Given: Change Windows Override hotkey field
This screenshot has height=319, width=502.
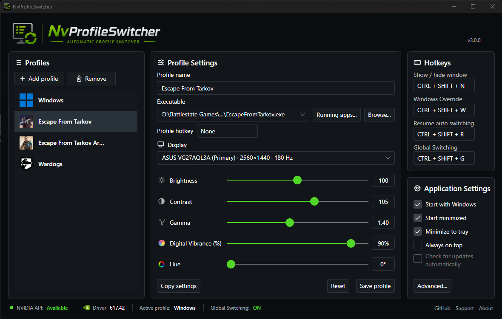Looking at the screenshot, I should [x=444, y=110].
